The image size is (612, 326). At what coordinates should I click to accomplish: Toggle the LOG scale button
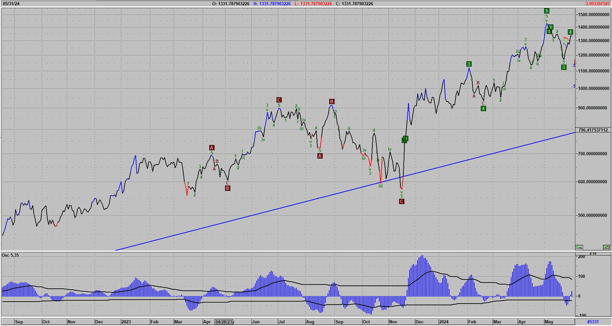[579, 247]
